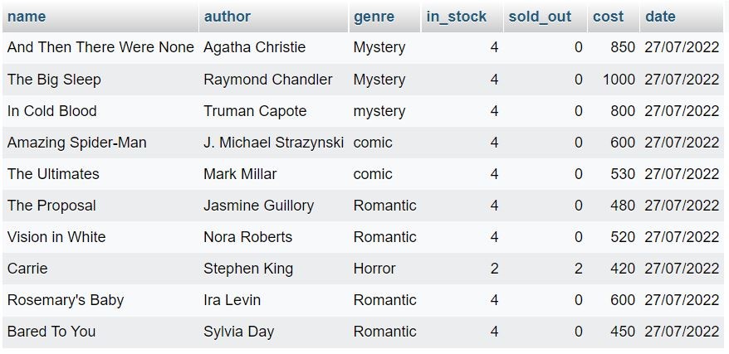This screenshot has height=354, width=729.
Task: Sort by the cost column header
Action: pyautogui.click(x=608, y=17)
